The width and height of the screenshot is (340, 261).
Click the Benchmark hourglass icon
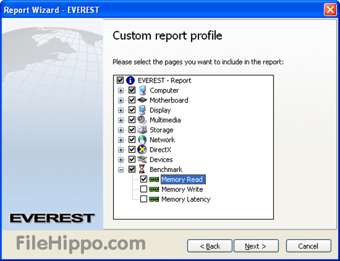point(142,169)
